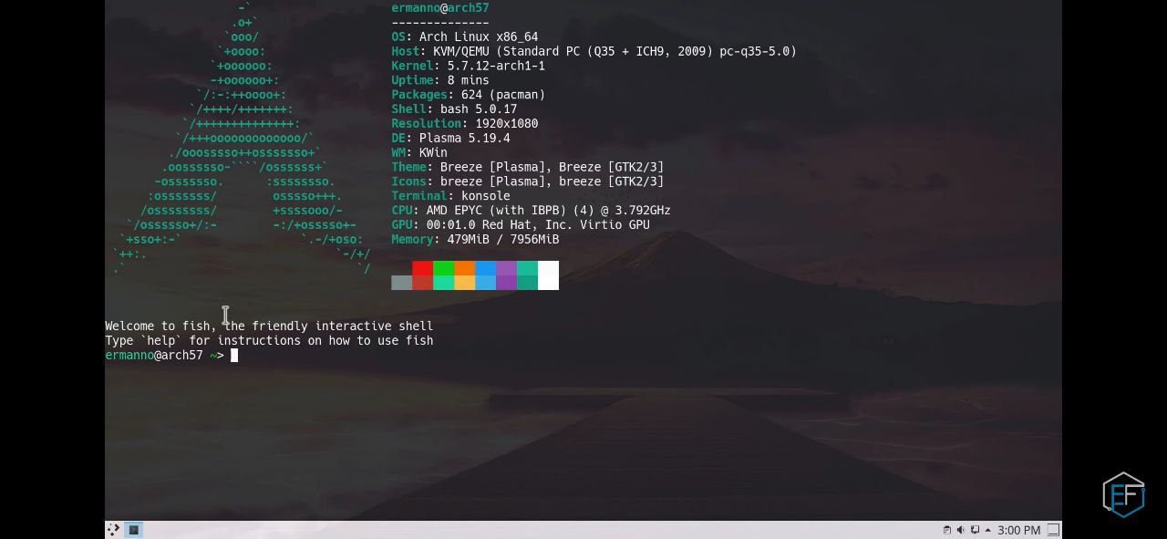1167x539 pixels.
Task: Click the 'Resolution: 1920x1080' line
Action: [465, 123]
